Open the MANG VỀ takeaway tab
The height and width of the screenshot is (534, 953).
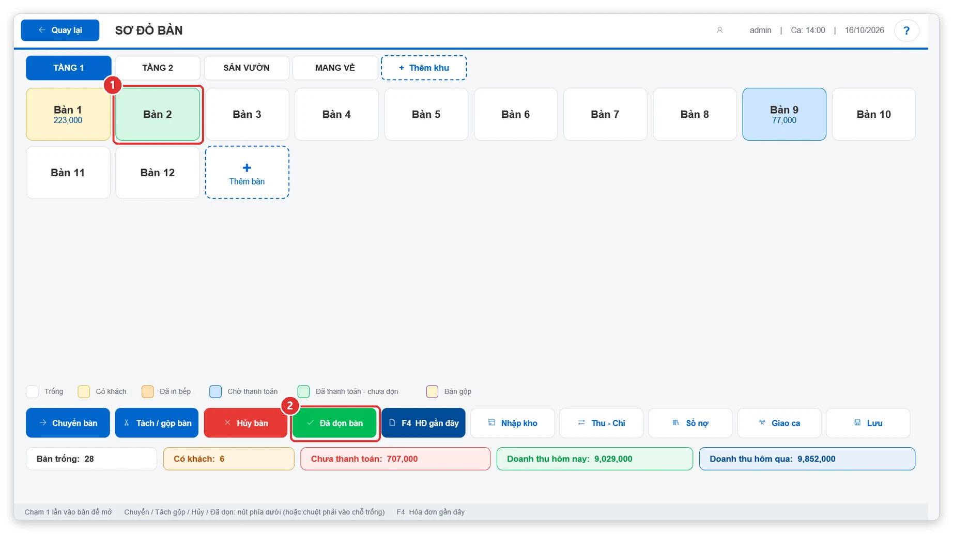point(335,68)
